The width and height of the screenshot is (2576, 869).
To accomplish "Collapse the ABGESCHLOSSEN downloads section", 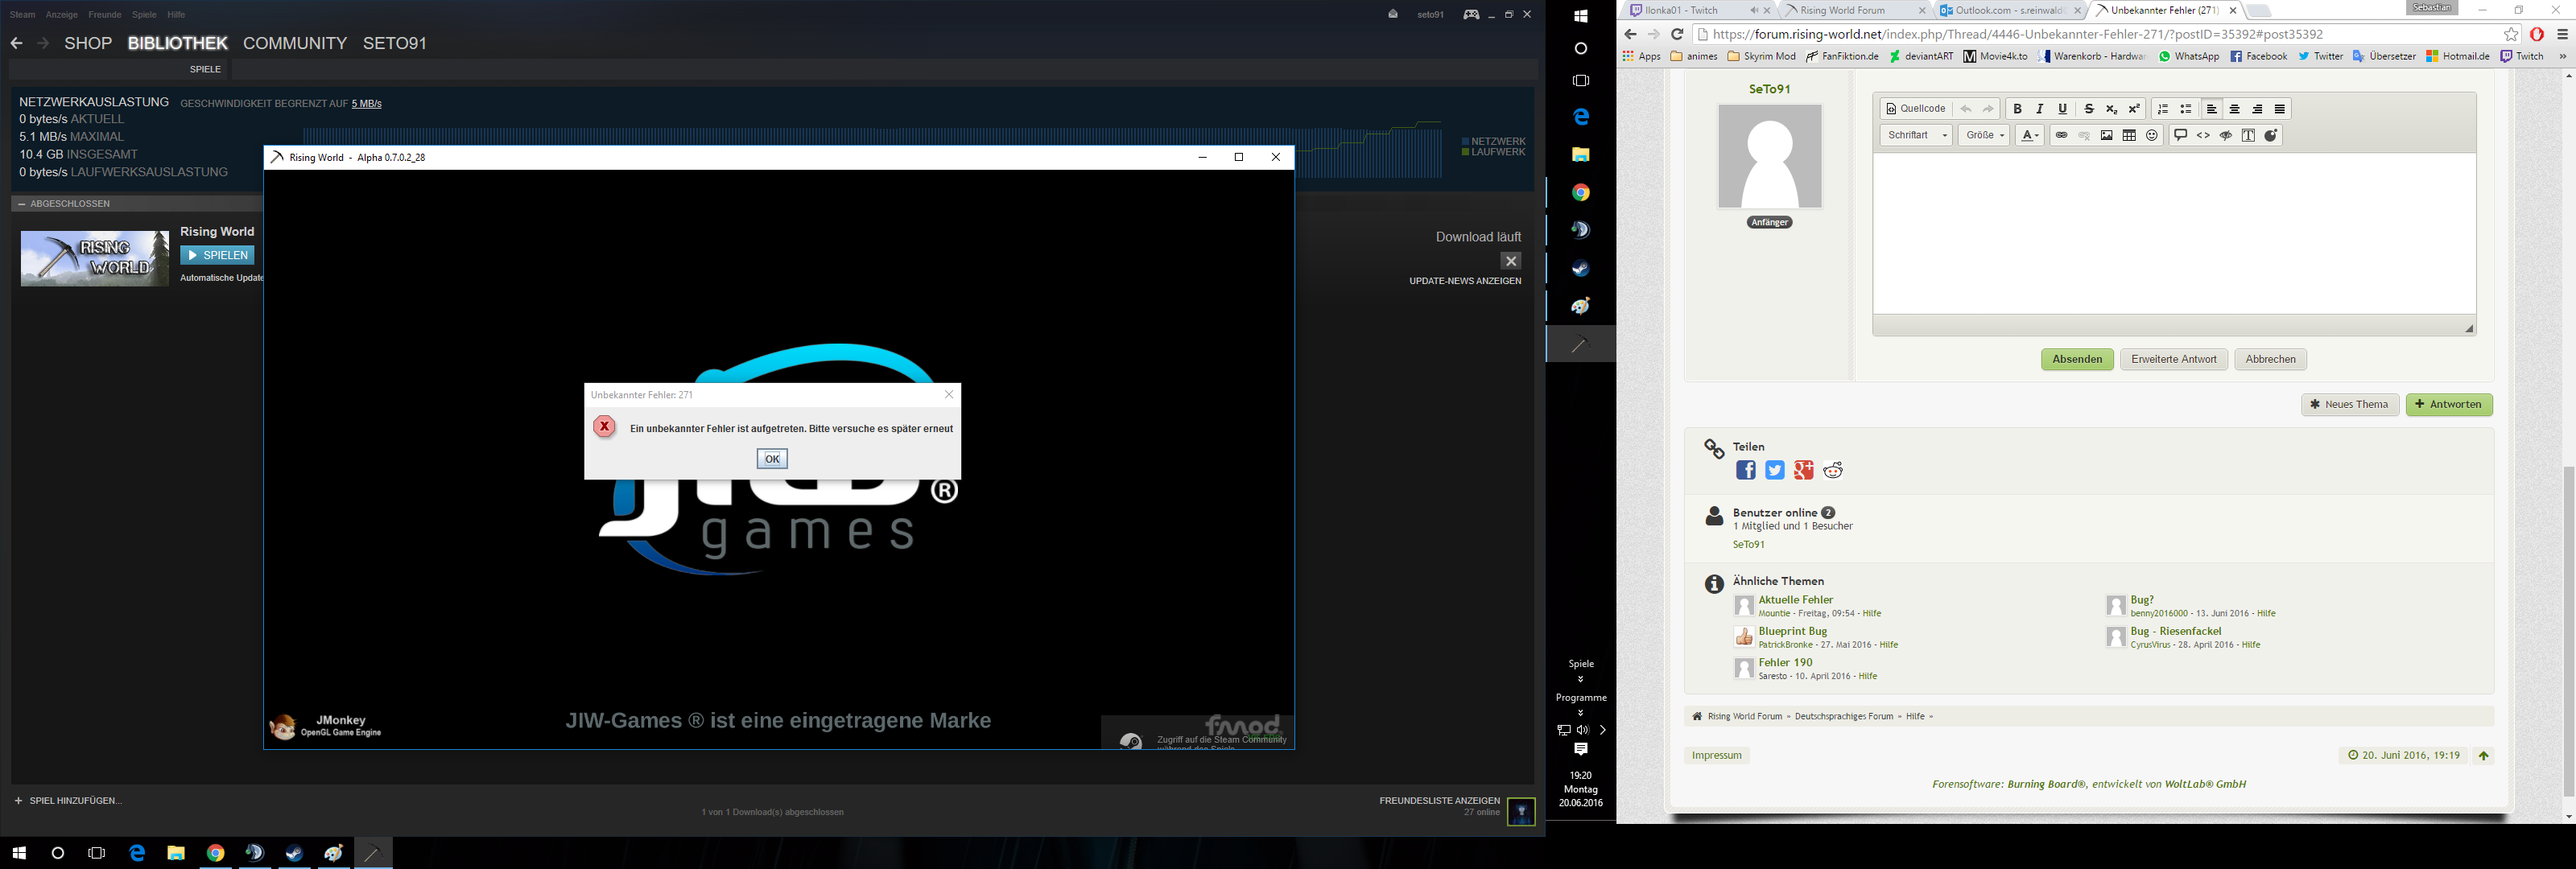I will 22,204.
